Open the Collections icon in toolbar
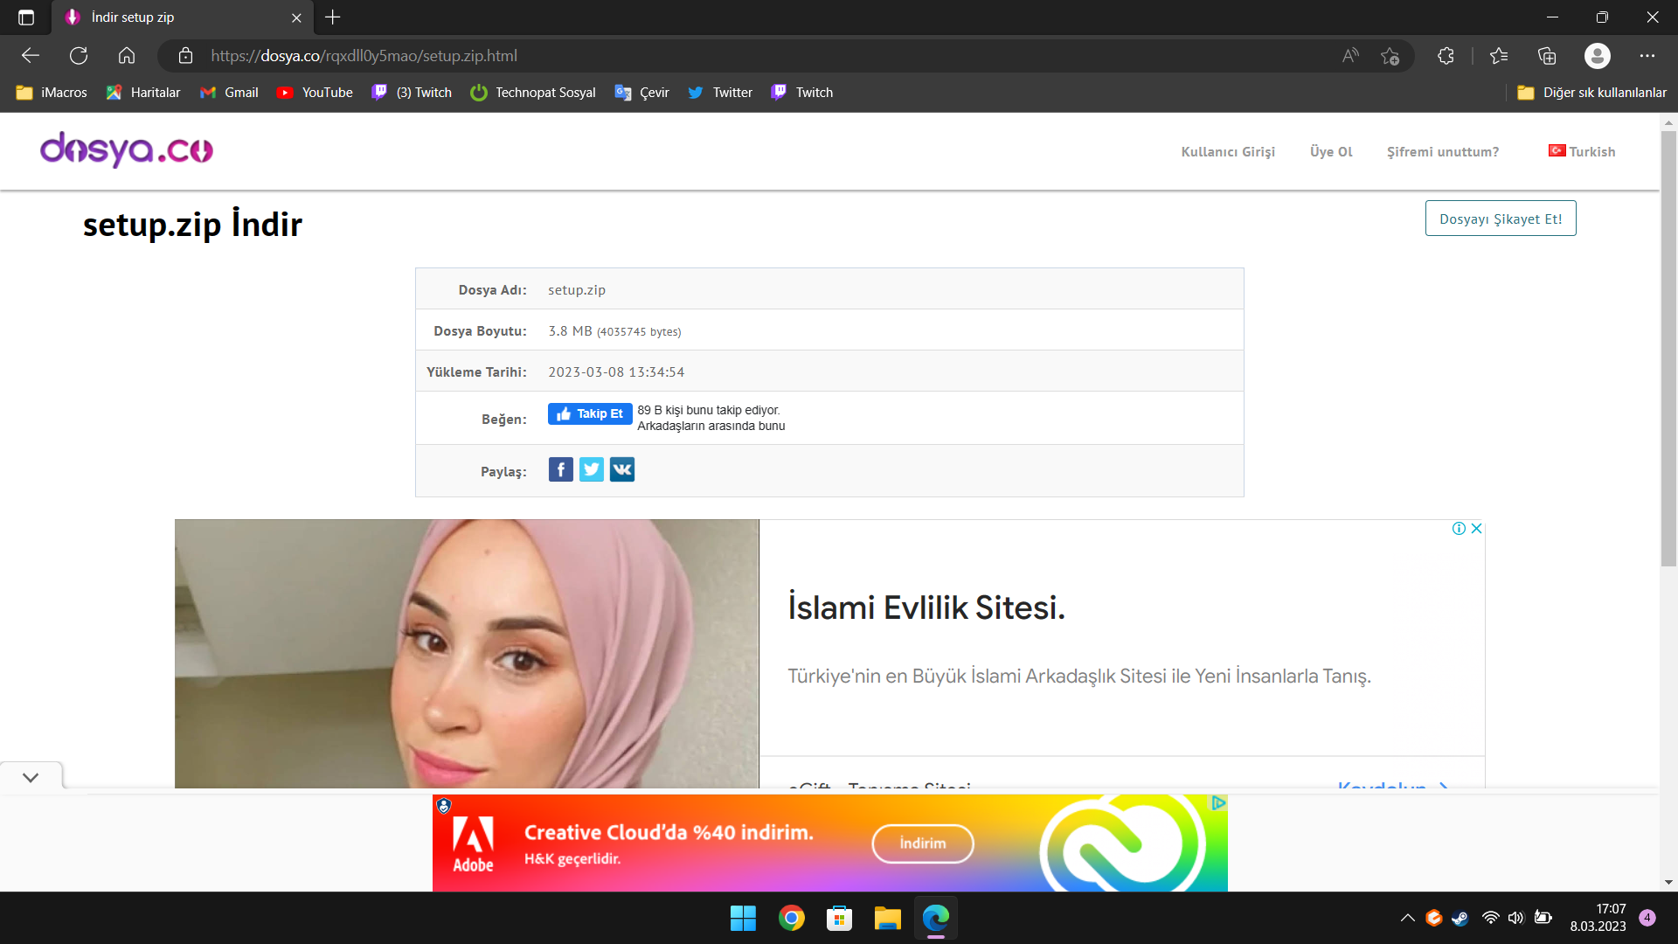 1547,56
